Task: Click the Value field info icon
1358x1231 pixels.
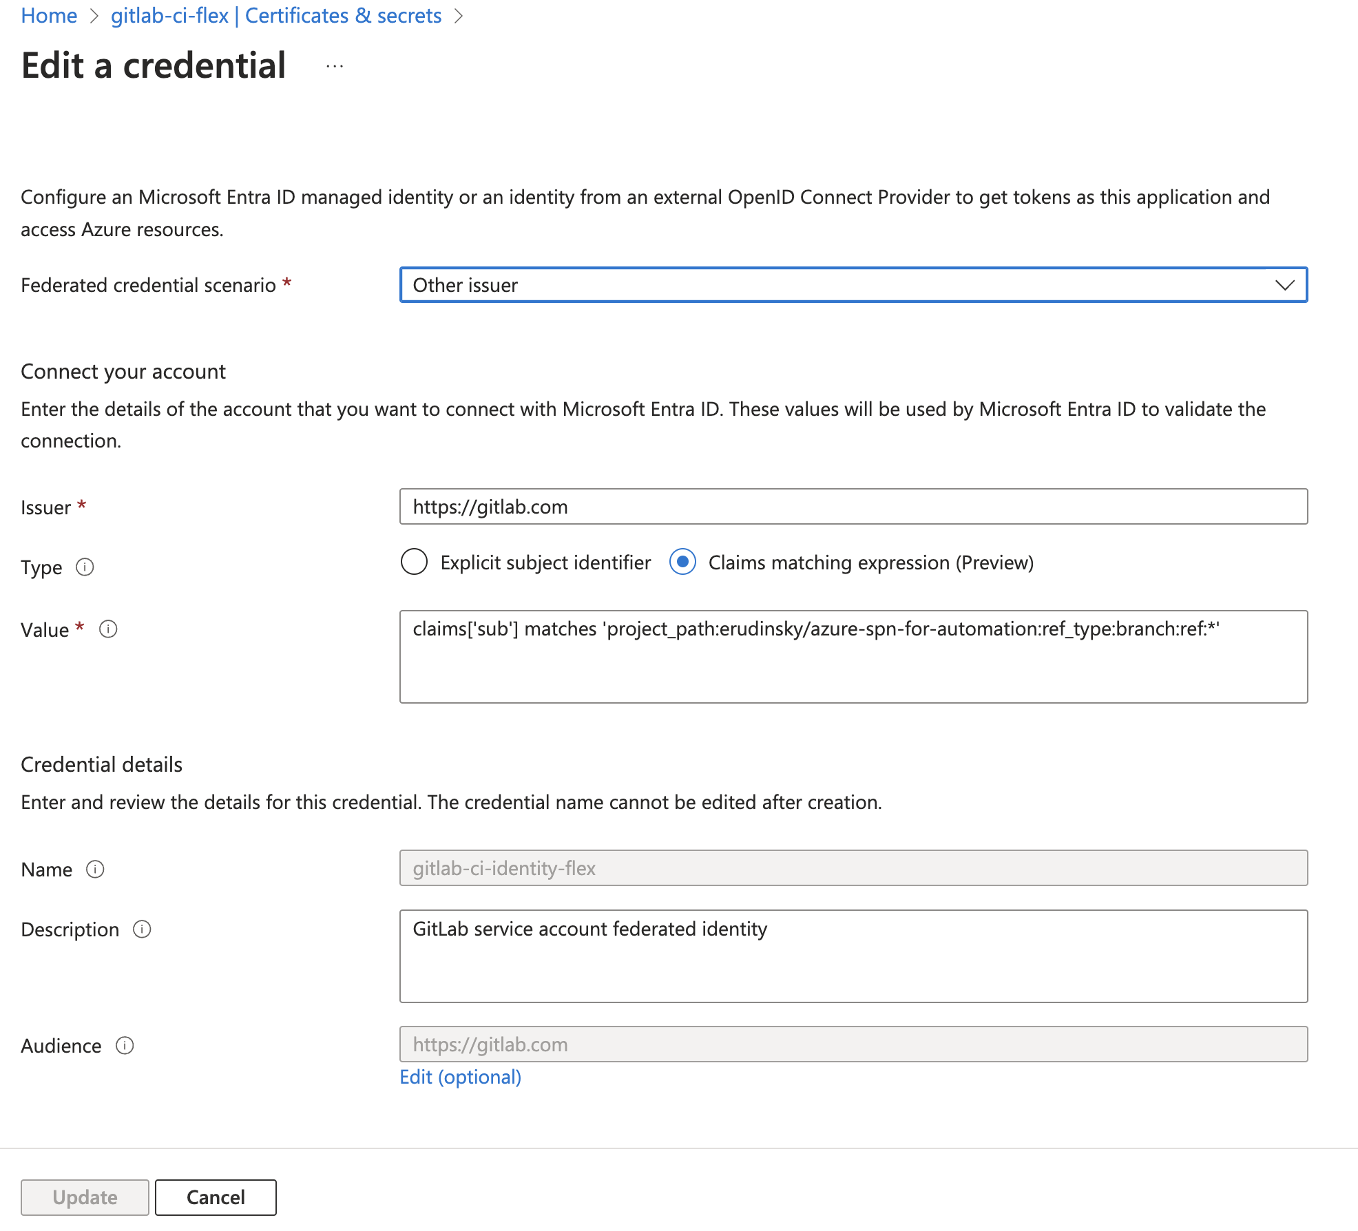Action: [x=108, y=629]
